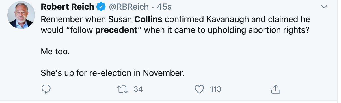The image size is (341, 103).
Task: Click the blue verified badge
Action: pos(101,7)
